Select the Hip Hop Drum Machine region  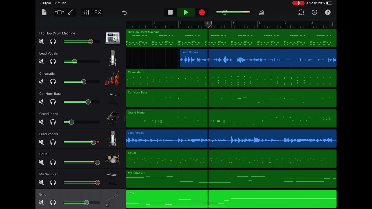point(231,38)
